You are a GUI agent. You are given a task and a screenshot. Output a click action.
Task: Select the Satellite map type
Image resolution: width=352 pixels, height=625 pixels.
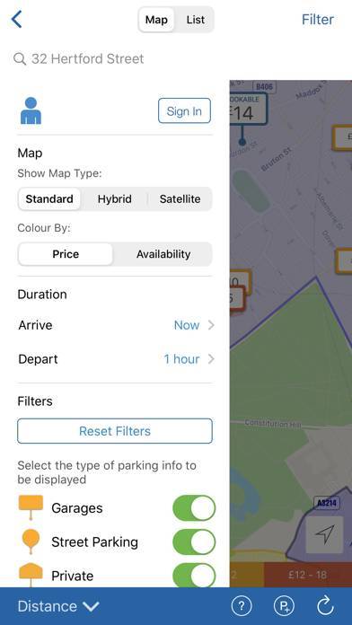[x=180, y=198]
